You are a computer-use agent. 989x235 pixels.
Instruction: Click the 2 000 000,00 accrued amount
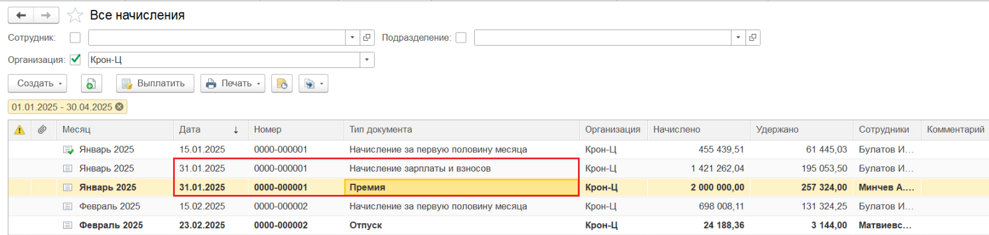[x=718, y=188]
